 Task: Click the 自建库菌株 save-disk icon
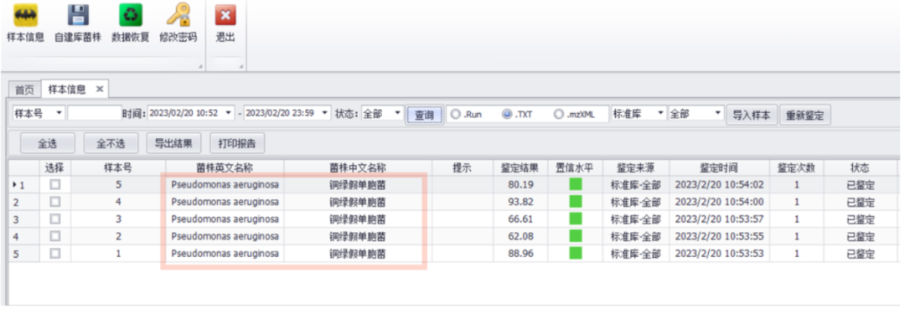click(x=77, y=15)
